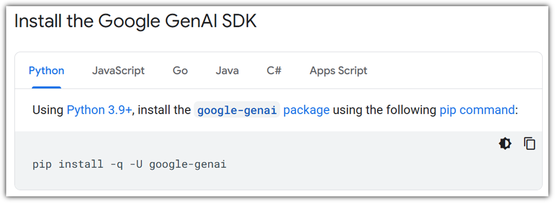This screenshot has width=555, height=203.
Task: Open the pip command link
Action: click(477, 110)
